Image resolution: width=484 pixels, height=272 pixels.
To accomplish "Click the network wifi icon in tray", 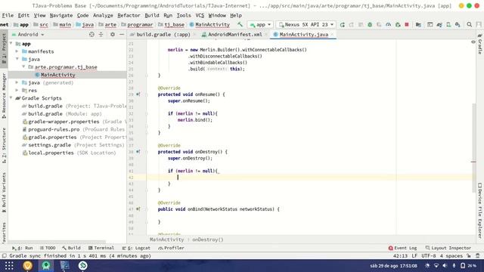I will 436,265.
